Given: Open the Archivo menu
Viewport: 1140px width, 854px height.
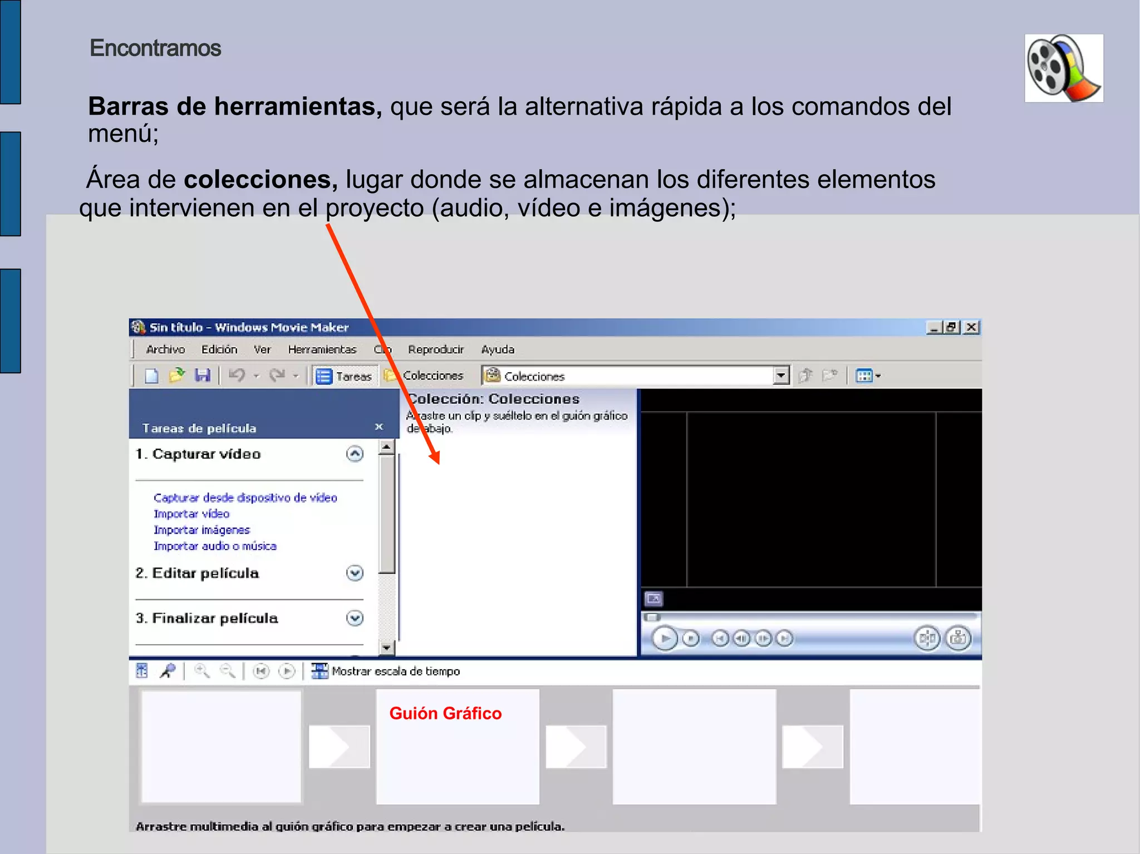Looking at the screenshot, I should coord(165,349).
